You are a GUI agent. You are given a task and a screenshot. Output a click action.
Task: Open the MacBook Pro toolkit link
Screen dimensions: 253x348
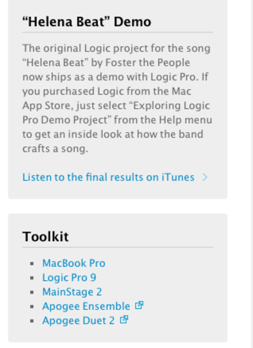pos(74,263)
